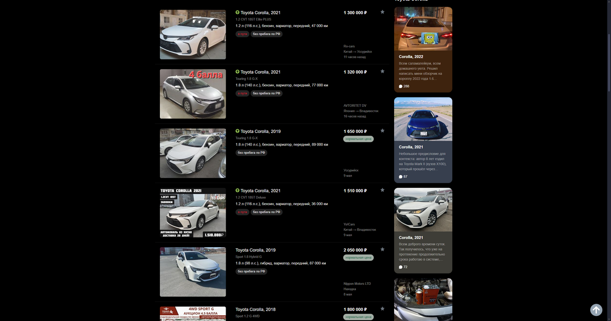Open comments bubble showing 72
Screen dimensions: 611x321
pos(403,267)
